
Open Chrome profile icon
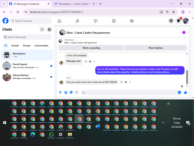(x=183, y=12)
